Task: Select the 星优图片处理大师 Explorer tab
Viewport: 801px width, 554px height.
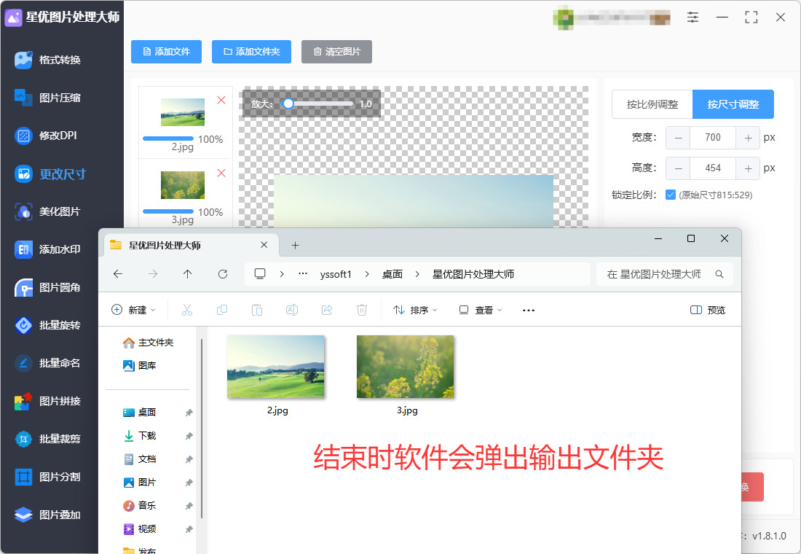Action: coord(189,246)
